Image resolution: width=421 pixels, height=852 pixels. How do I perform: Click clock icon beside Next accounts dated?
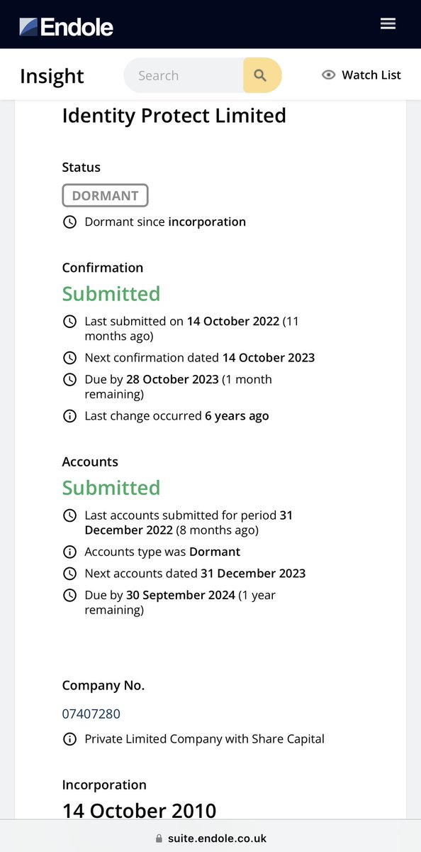[69, 574]
